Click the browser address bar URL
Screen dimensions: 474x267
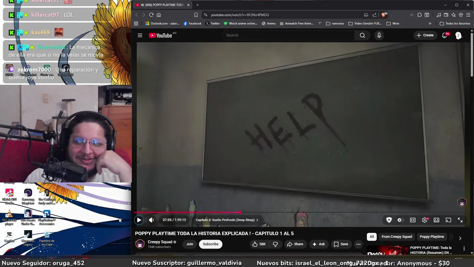[x=240, y=15]
